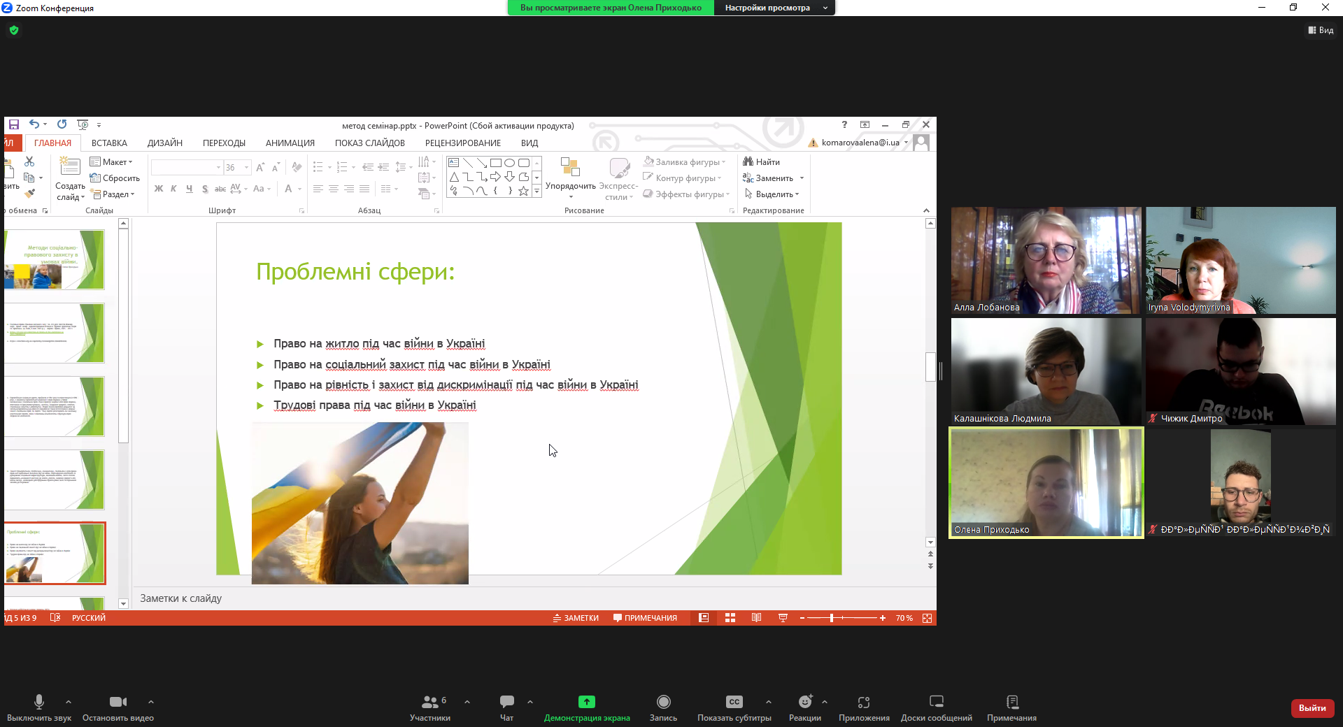Mute microphone with Выключить звук

pyautogui.click(x=39, y=707)
